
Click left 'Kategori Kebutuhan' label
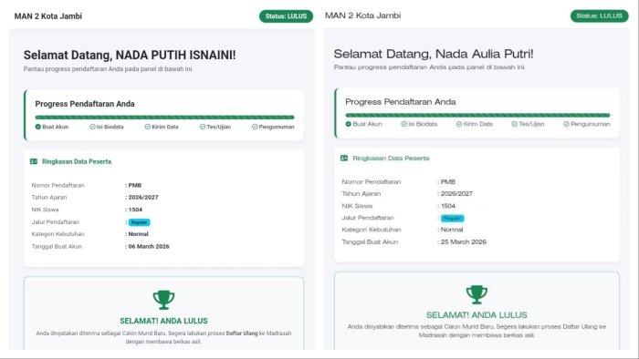pos(58,234)
